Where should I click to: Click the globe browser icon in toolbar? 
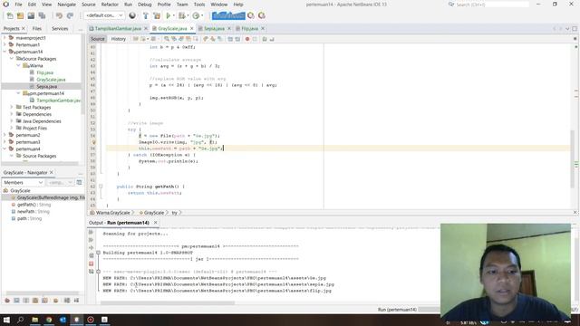click(132, 15)
